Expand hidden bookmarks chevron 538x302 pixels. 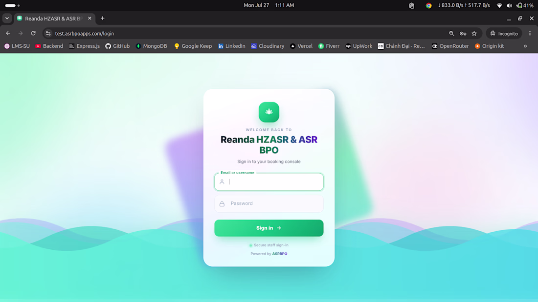tap(525, 46)
